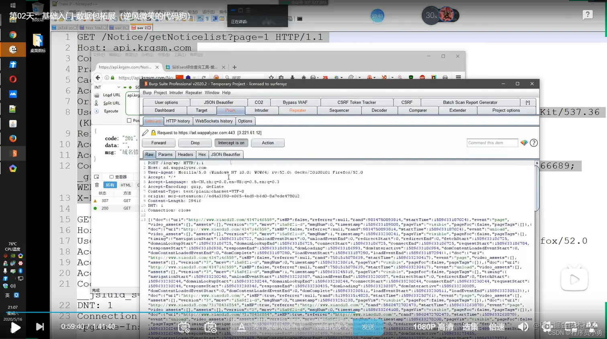Open a new Firefox tab with plus
The height and width of the screenshot is (339, 607).
[234, 67]
